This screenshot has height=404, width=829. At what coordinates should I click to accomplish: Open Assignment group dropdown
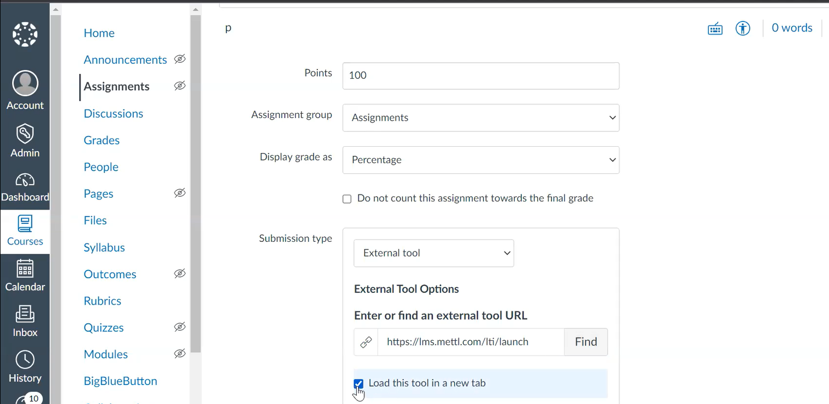(x=481, y=117)
